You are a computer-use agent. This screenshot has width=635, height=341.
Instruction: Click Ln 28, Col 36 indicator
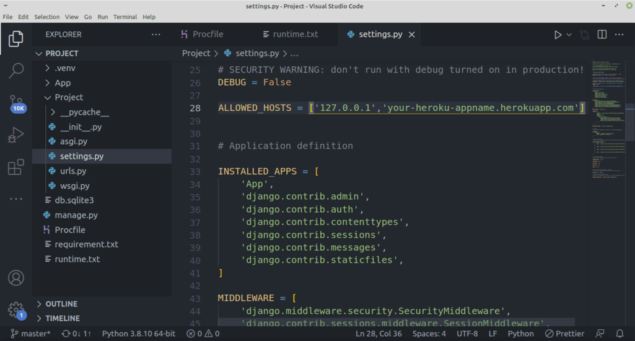coord(379,334)
